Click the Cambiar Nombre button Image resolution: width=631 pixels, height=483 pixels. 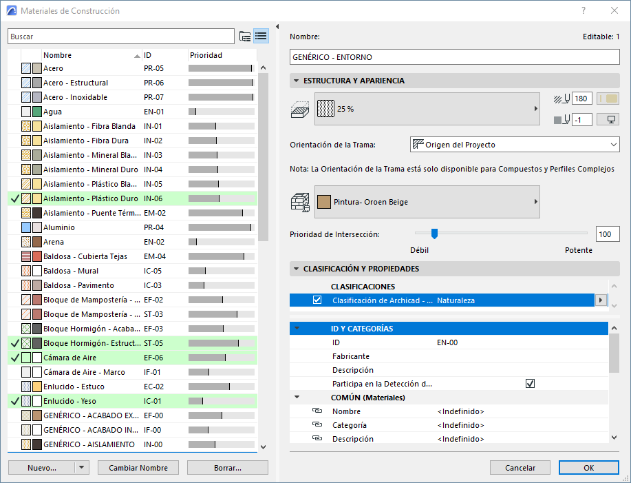(x=138, y=468)
